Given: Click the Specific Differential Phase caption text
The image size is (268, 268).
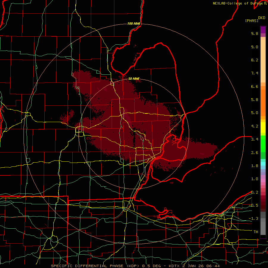Looking at the screenshot, I should pos(135,266).
